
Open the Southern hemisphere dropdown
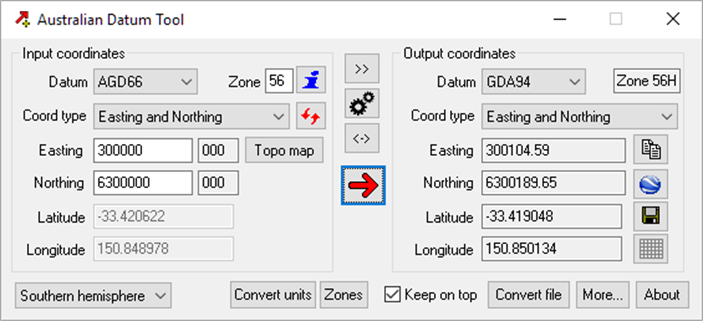point(93,296)
